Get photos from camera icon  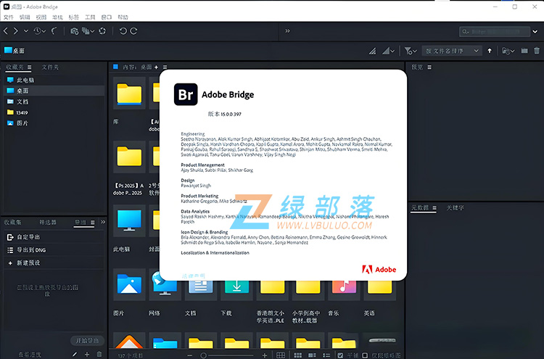point(74,31)
